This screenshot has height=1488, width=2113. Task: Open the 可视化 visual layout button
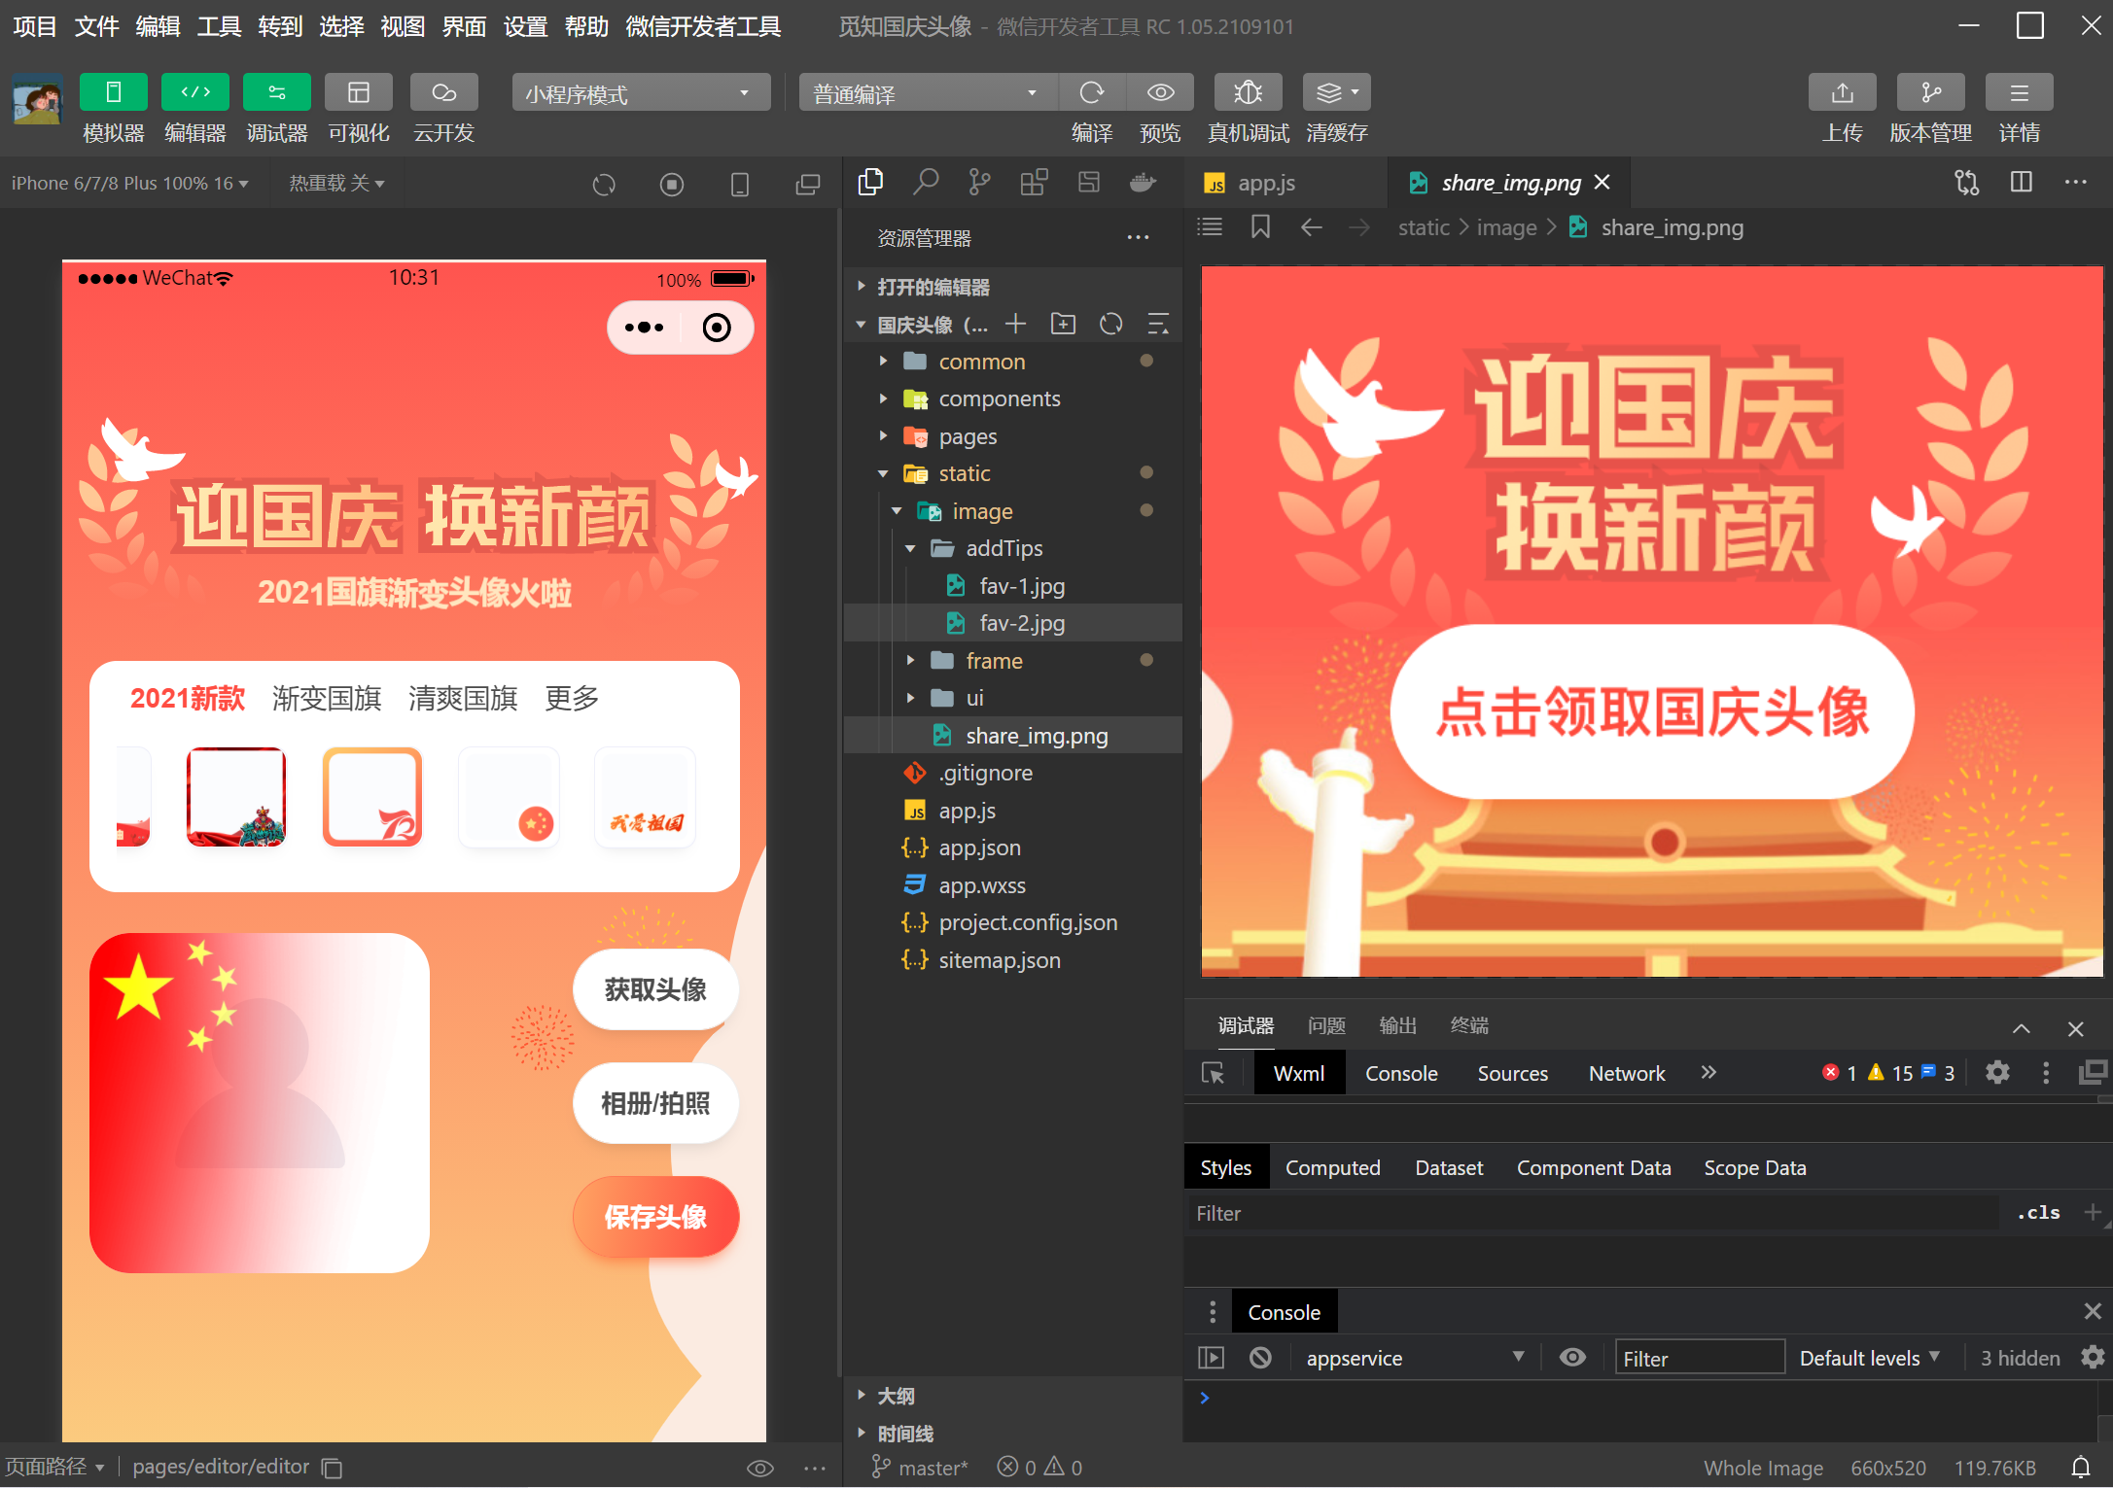coord(359,92)
